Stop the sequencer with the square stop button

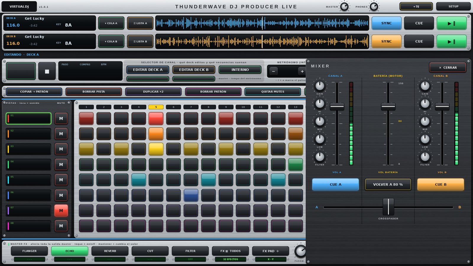pyautogui.click(x=47, y=71)
